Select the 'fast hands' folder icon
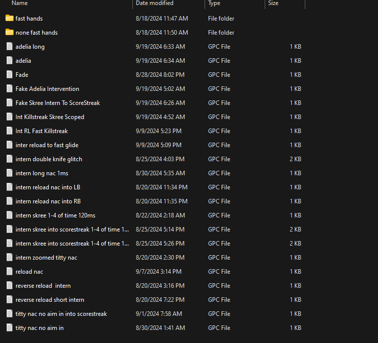 pyautogui.click(x=10, y=18)
